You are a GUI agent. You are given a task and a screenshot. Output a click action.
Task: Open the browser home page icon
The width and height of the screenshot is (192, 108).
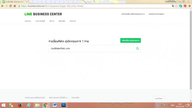point(15,6)
